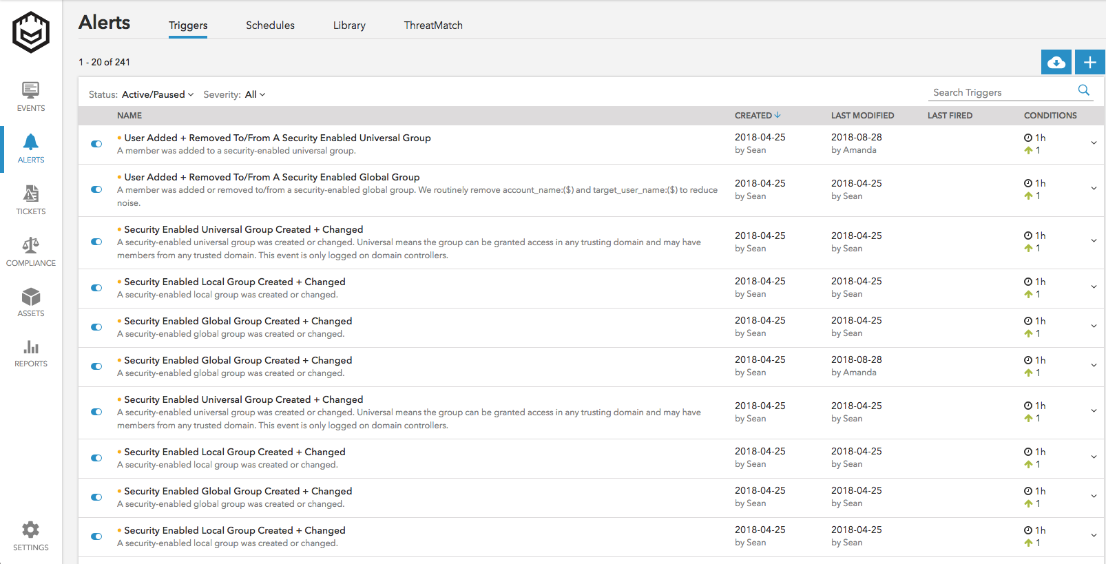The image size is (1106, 564).
Task: Click the cloud download button
Action: 1056,62
